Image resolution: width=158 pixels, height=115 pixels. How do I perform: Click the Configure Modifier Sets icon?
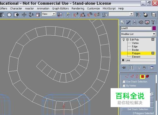tap(152, 68)
